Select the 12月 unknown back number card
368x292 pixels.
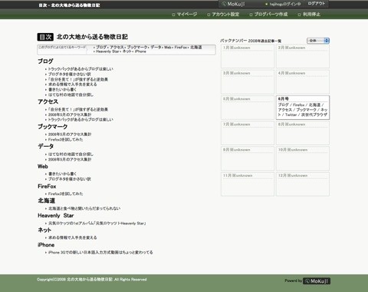303,184
